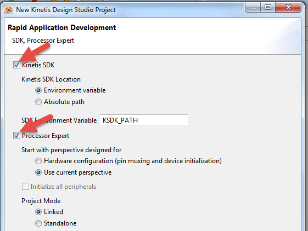Select Use current perspective radio button
The width and height of the screenshot is (308, 231).
tap(38, 172)
